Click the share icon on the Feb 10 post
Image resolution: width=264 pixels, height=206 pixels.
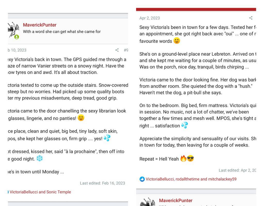(117, 50)
